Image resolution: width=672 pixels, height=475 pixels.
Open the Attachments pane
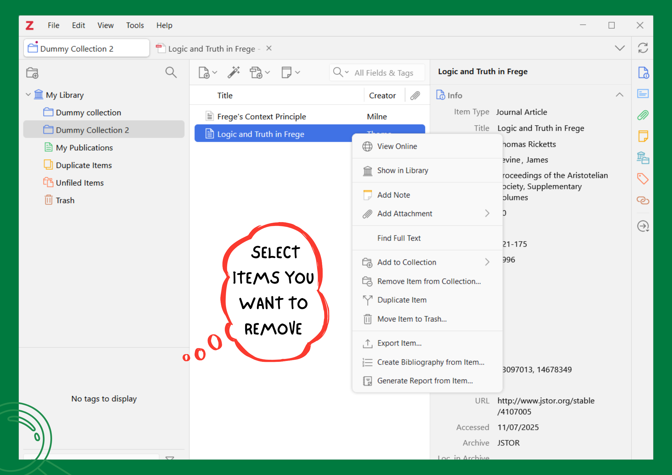[643, 115]
